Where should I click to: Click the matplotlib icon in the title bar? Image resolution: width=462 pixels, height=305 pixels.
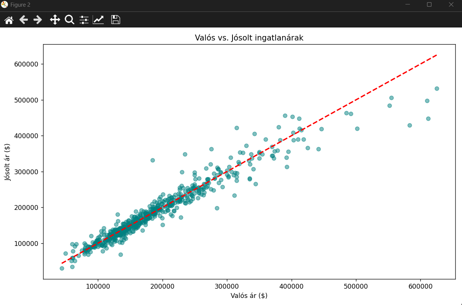4,4
